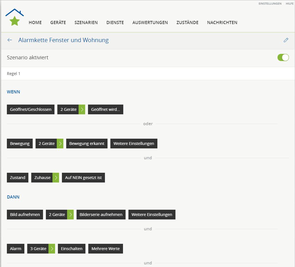Open the Hilfe link
The height and width of the screenshot is (267, 295).
coord(290,4)
